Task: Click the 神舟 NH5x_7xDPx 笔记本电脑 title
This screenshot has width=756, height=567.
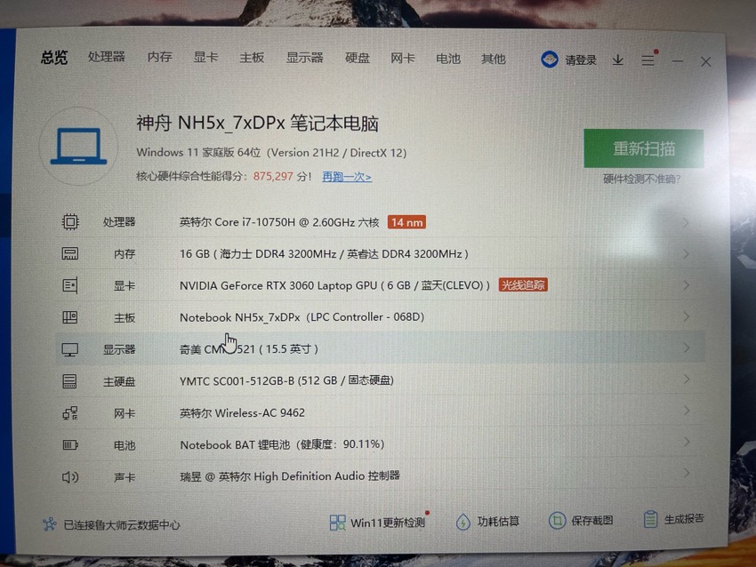Action: pyautogui.click(x=257, y=124)
